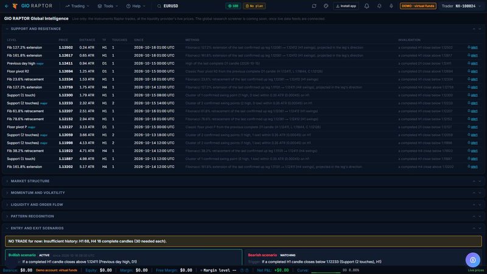Click the No plan badge
The width and height of the screenshot is (487, 274).
click(254, 6)
